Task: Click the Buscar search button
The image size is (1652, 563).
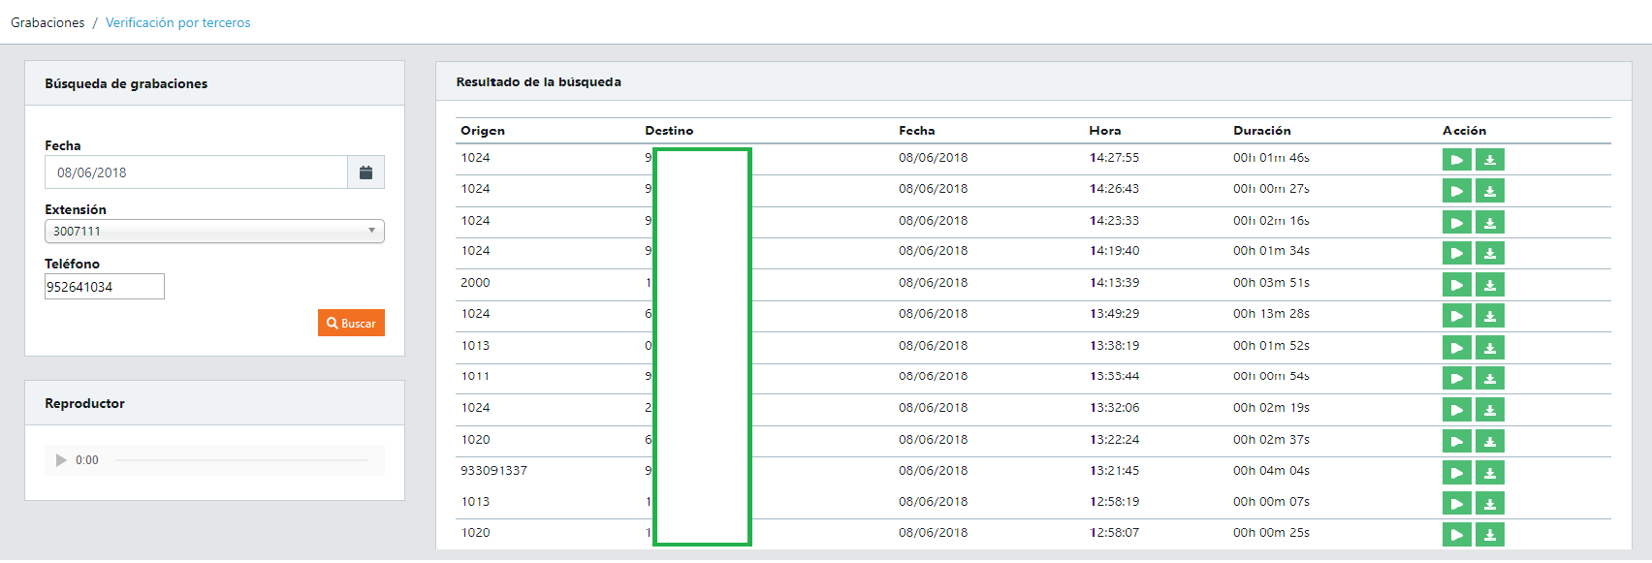Action: 351,324
